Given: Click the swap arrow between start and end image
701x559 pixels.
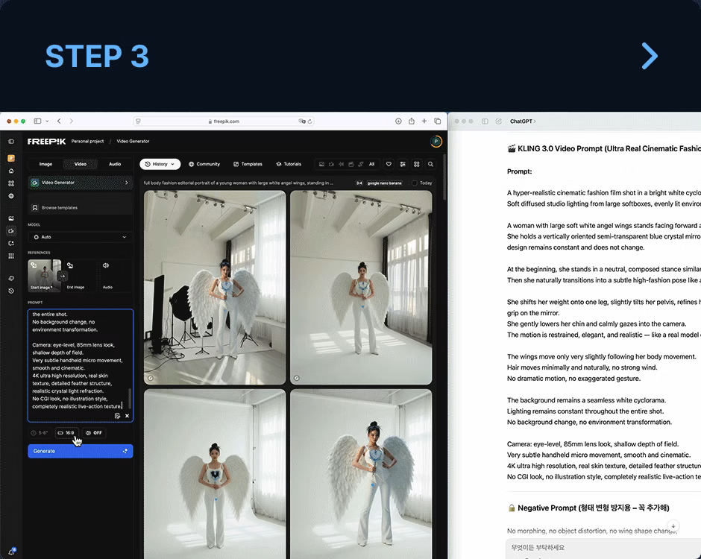Looking at the screenshot, I should [x=63, y=277].
